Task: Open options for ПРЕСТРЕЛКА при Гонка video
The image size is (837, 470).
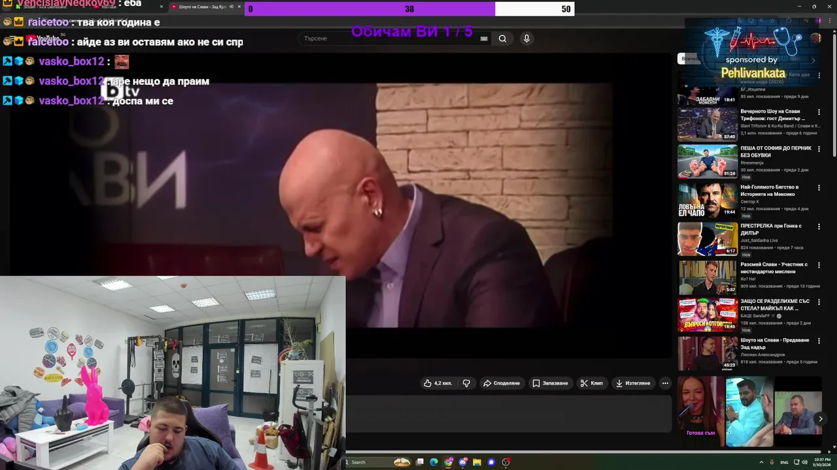Action: (x=819, y=227)
